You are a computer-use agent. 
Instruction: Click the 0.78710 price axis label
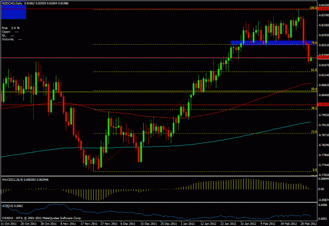324,135
